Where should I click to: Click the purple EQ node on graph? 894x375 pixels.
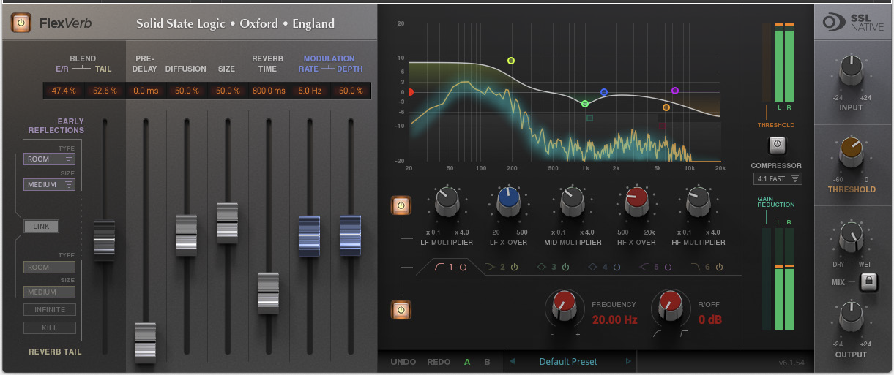675,91
